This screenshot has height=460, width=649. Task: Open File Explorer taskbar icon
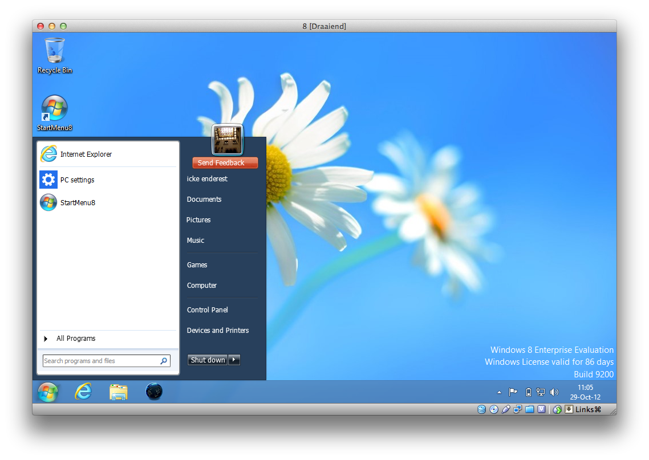119,392
